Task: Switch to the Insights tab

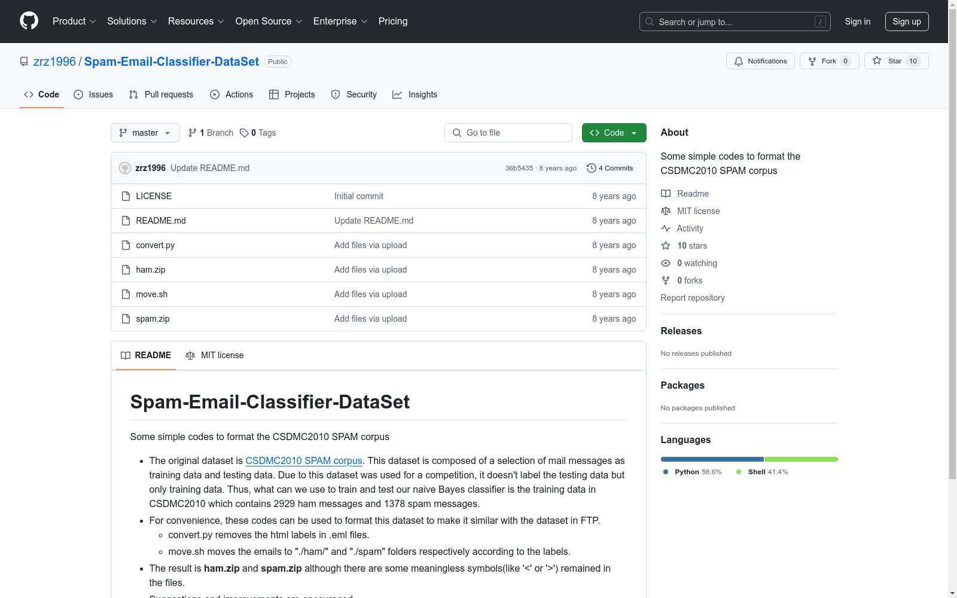Action: pyautogui.click(x=415, y=94)
